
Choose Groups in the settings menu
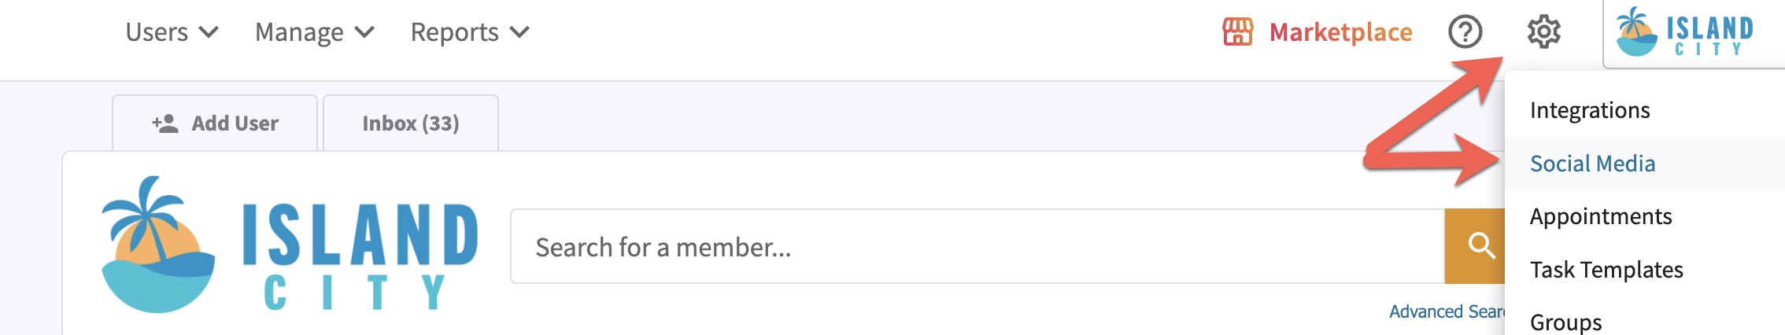coord(1565,322)
